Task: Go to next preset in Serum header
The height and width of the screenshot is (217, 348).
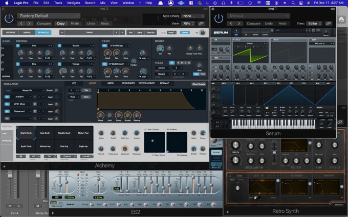Action: (x=239, y=23)
